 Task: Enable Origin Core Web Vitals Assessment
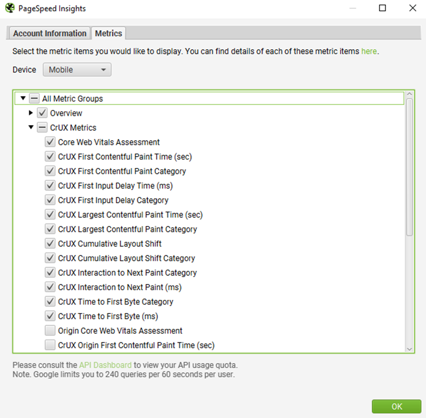point(50,330)
